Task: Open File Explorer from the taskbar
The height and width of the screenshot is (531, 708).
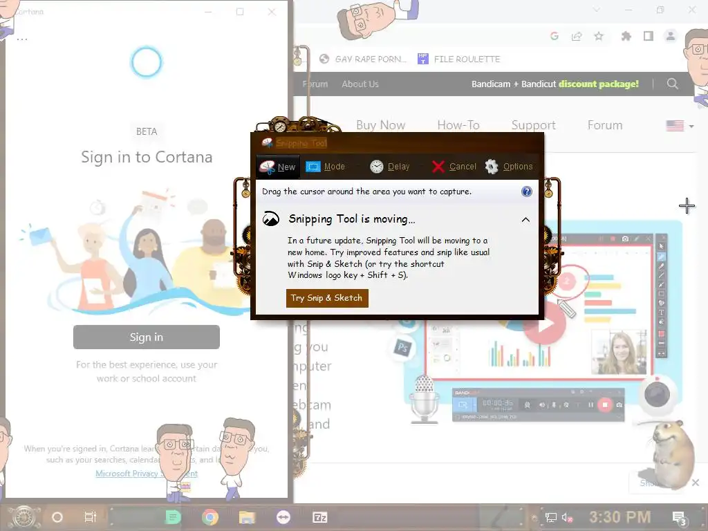Action: tap(247, 517)
